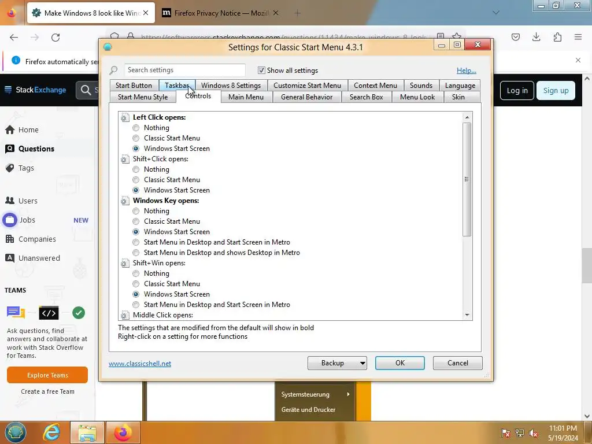
Task: Click the Stack Exchange search magnifier icon
Action: (86, 90)
